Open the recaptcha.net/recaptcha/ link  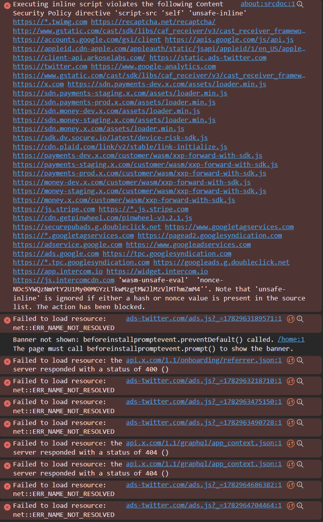[153, 22]
